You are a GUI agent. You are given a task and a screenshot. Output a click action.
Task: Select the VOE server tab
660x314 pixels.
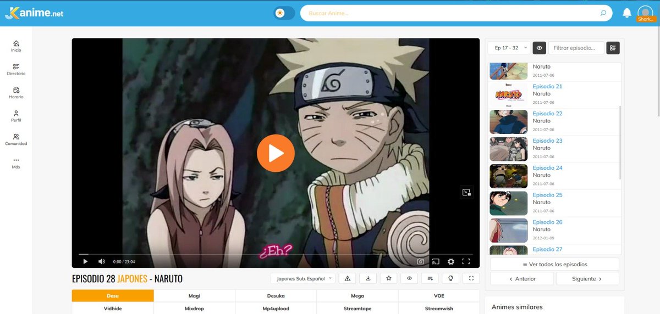pyautogui.click(x=439, y=296)
